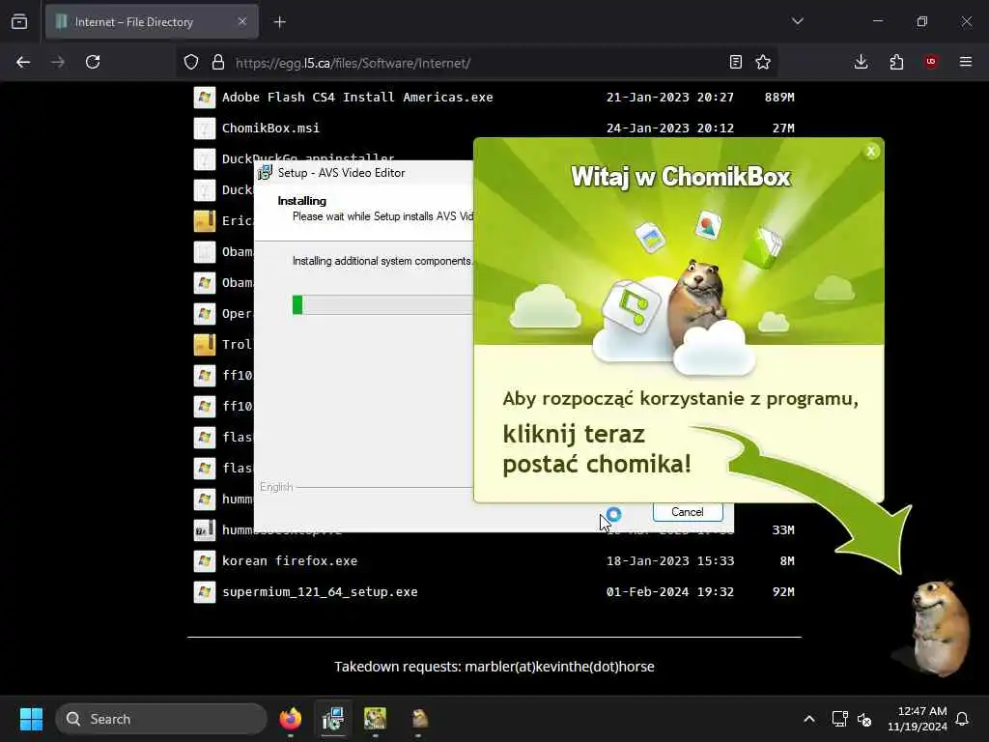
Task: Open the network status tray icon
Action: coord(839,719)
